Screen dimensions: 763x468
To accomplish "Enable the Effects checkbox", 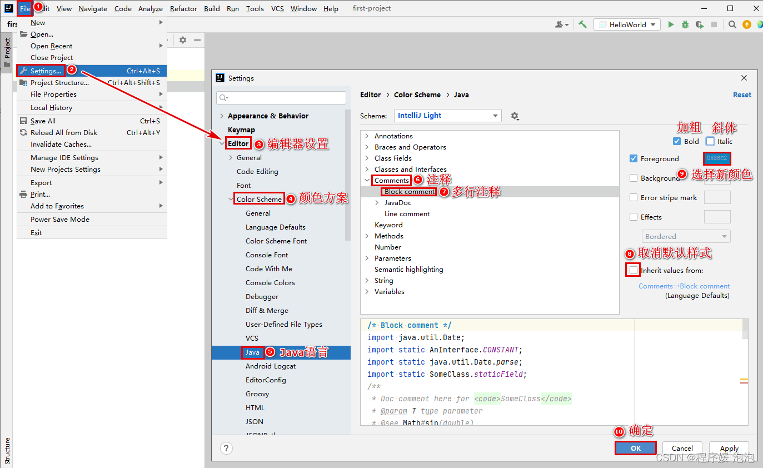I will pos(634,217).
